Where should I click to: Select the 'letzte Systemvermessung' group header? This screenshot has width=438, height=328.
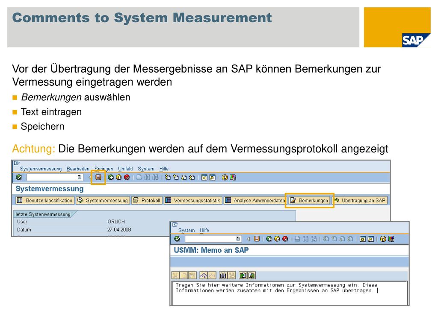pos(43,214)
